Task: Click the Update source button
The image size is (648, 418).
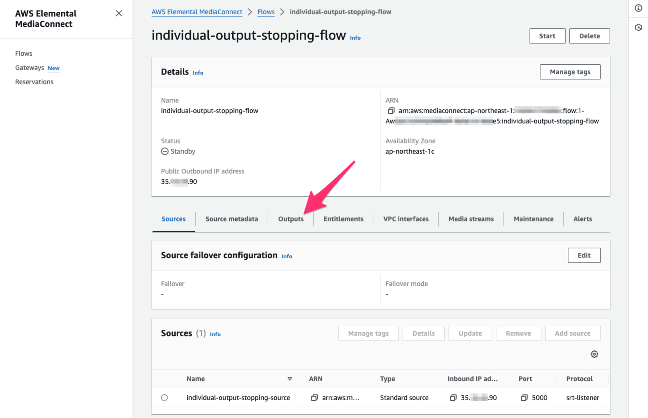Action: (470, 333)
